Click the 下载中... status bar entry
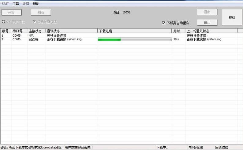The width and height of the screenshot is (243, 150). tap(162, 147)
